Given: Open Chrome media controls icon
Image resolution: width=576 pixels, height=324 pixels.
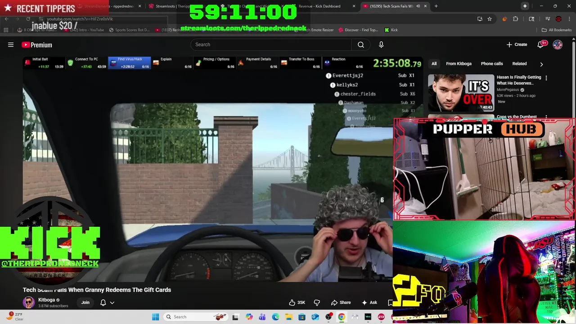Looking at the screenshot, I should (548, 19).
